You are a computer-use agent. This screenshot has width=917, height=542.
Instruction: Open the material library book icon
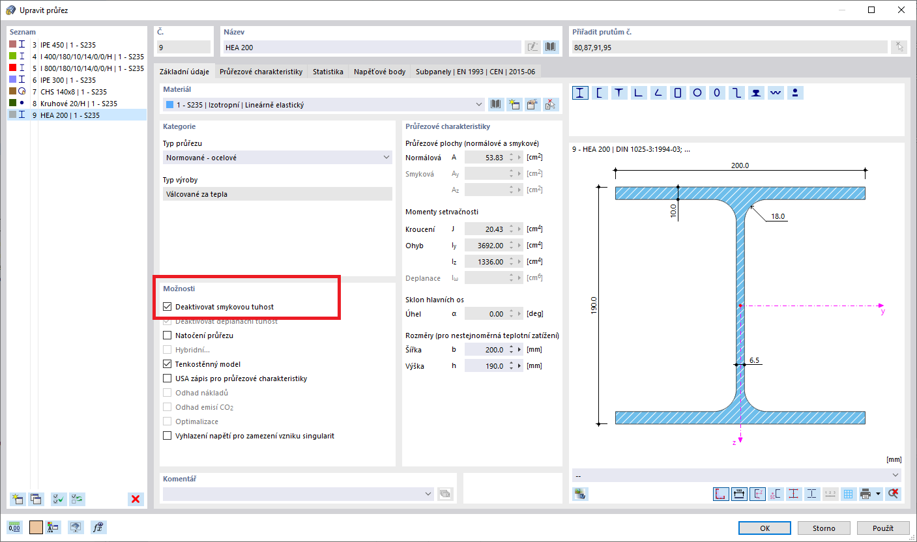point(496,104)
